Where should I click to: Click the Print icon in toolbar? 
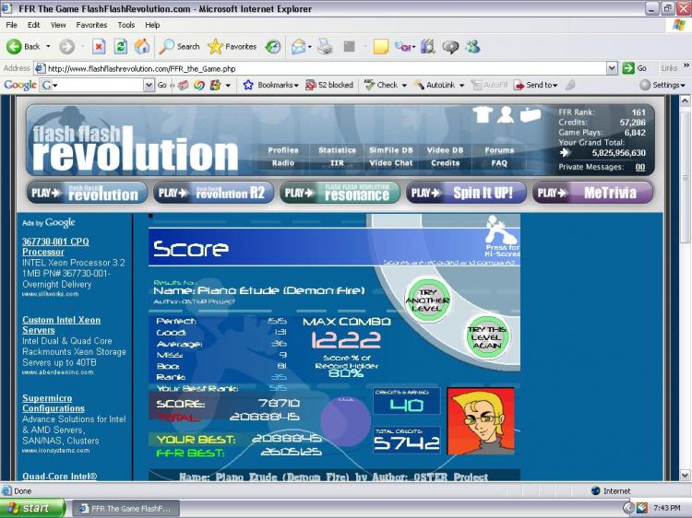click(x=325, y=46)
